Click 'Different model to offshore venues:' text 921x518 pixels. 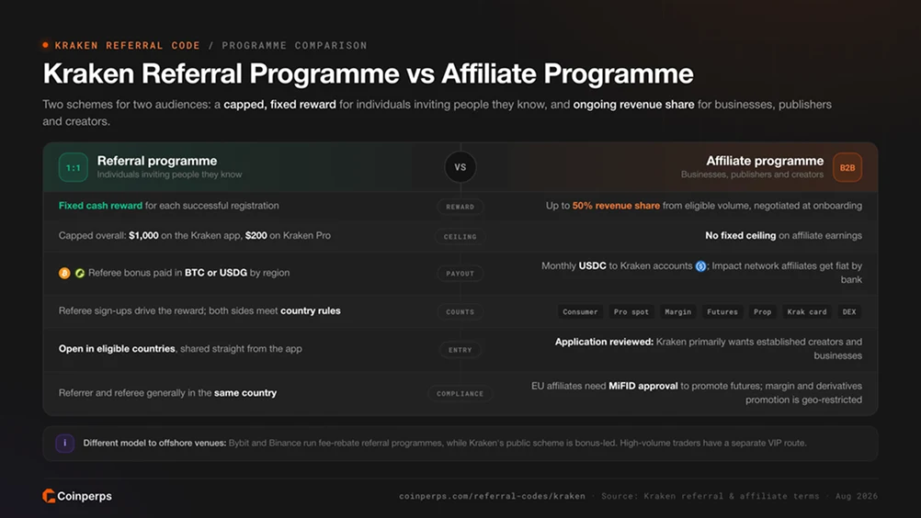pos(154,443)
